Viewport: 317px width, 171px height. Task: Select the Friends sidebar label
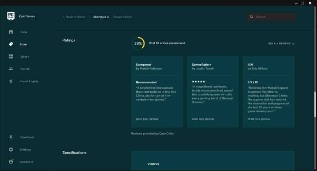click(x=24, y=69)
